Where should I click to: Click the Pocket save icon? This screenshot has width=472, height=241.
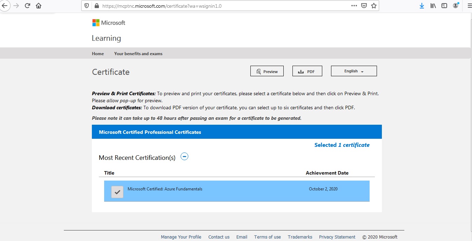(x=364, y=5)
